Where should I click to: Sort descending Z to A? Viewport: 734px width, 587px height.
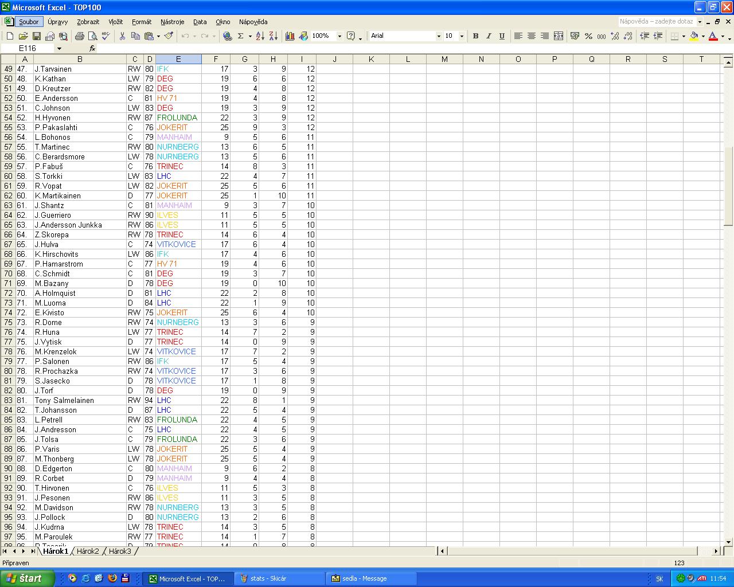(273, 36)
